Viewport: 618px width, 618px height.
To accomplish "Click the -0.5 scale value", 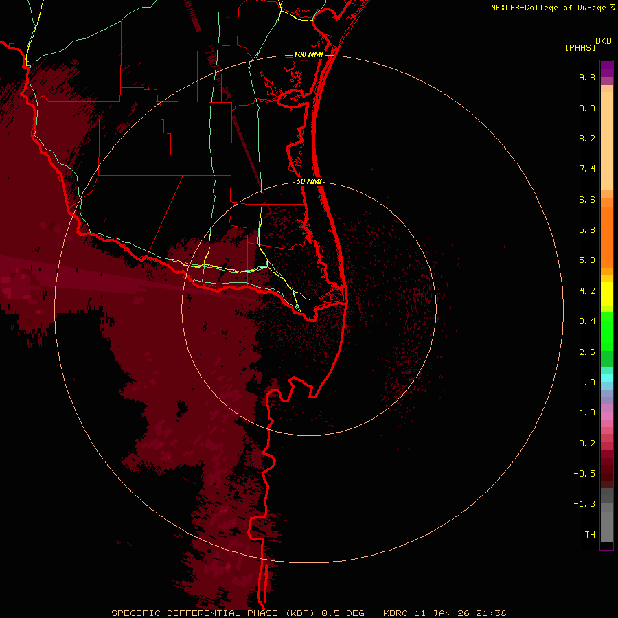I will (584, 473).
